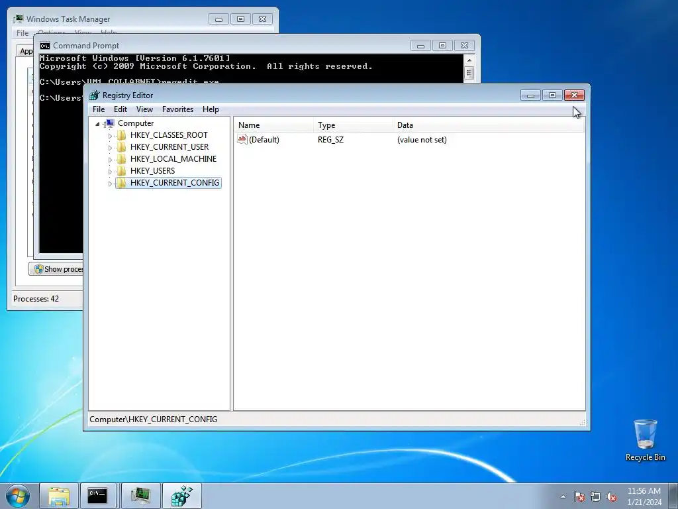This screenshot has width=678, height=509.
Task: Click the muted volume tray icon
Action: click(611, 496)
